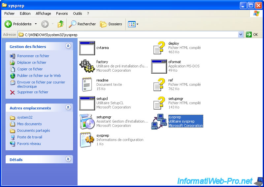Open the Rechercher search tool
The height and width of the screenshot is (187, 264).
coord(82,24)
